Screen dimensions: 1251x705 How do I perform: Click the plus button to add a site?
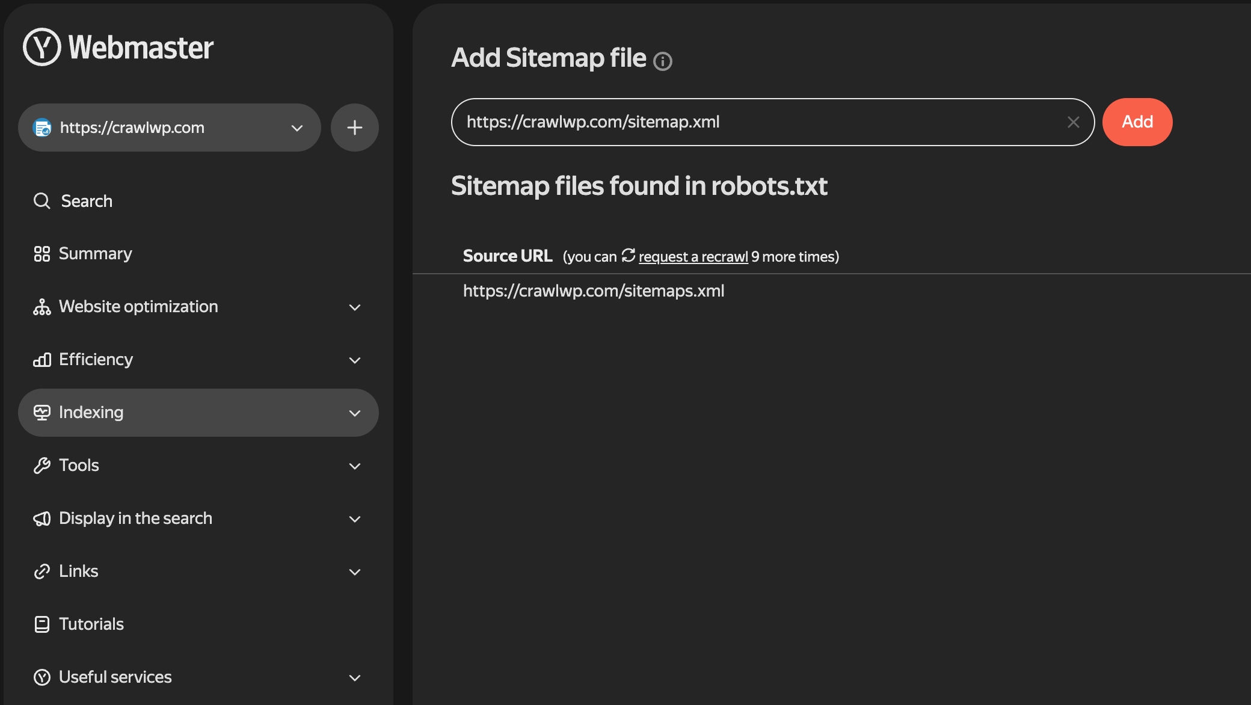point(355,128)
